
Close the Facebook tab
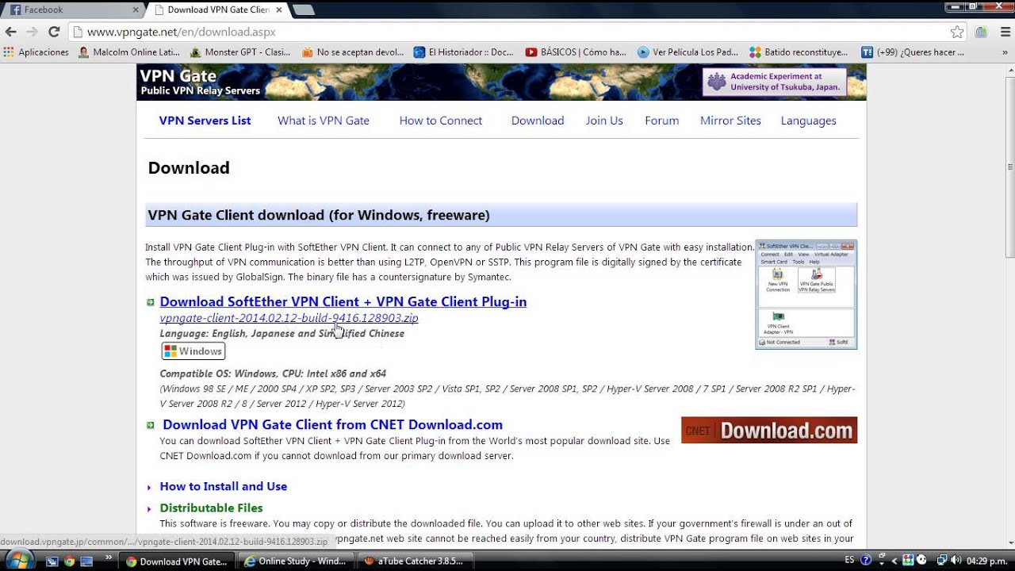pos(136,10)
